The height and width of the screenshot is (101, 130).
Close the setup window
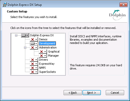point(123,5)
